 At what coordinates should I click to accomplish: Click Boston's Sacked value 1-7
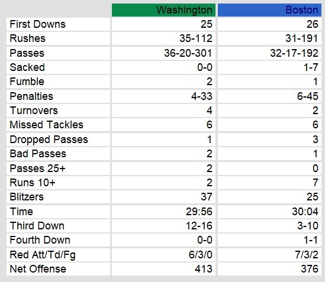(x=311, y=67)
